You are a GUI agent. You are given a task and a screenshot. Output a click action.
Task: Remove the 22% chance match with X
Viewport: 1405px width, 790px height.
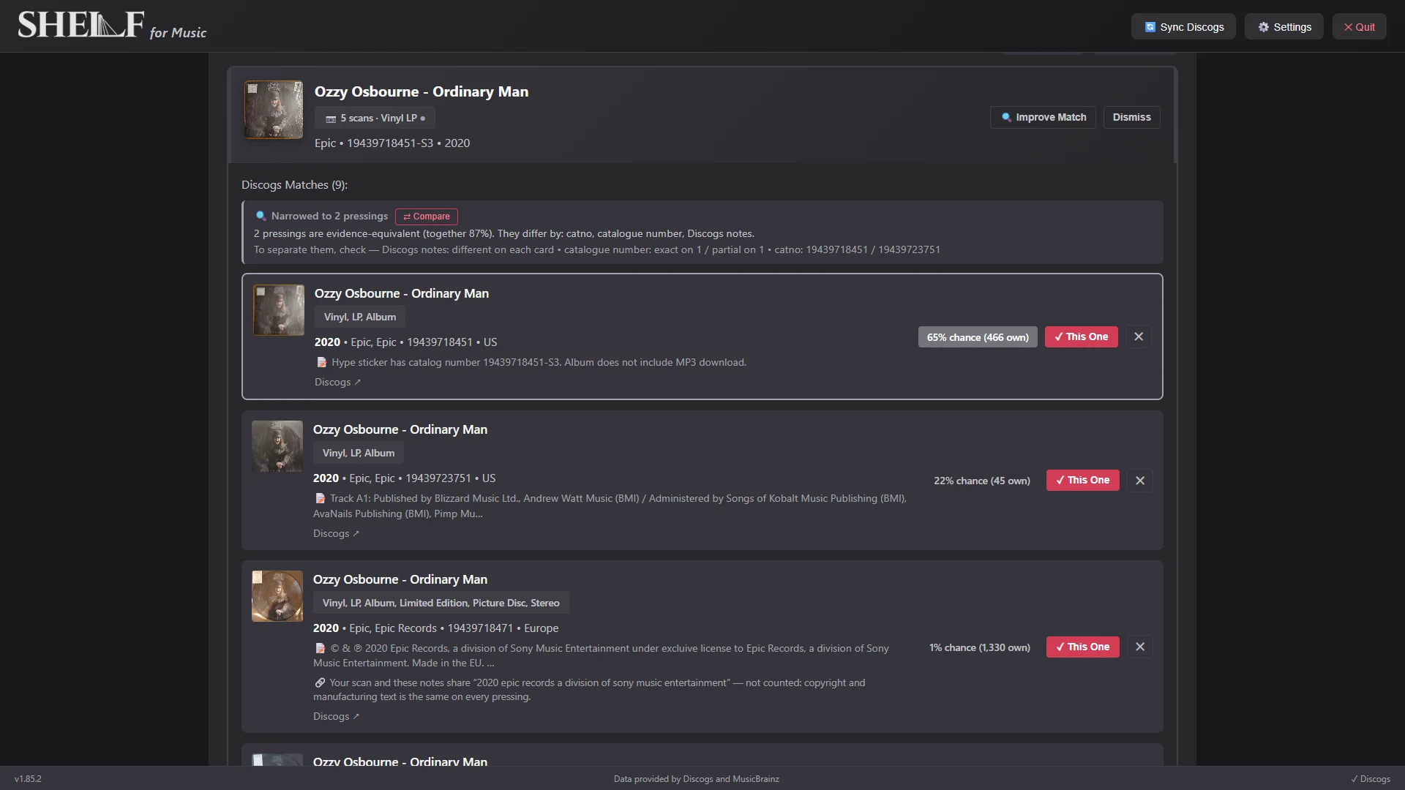click(x=1140, y=481)
